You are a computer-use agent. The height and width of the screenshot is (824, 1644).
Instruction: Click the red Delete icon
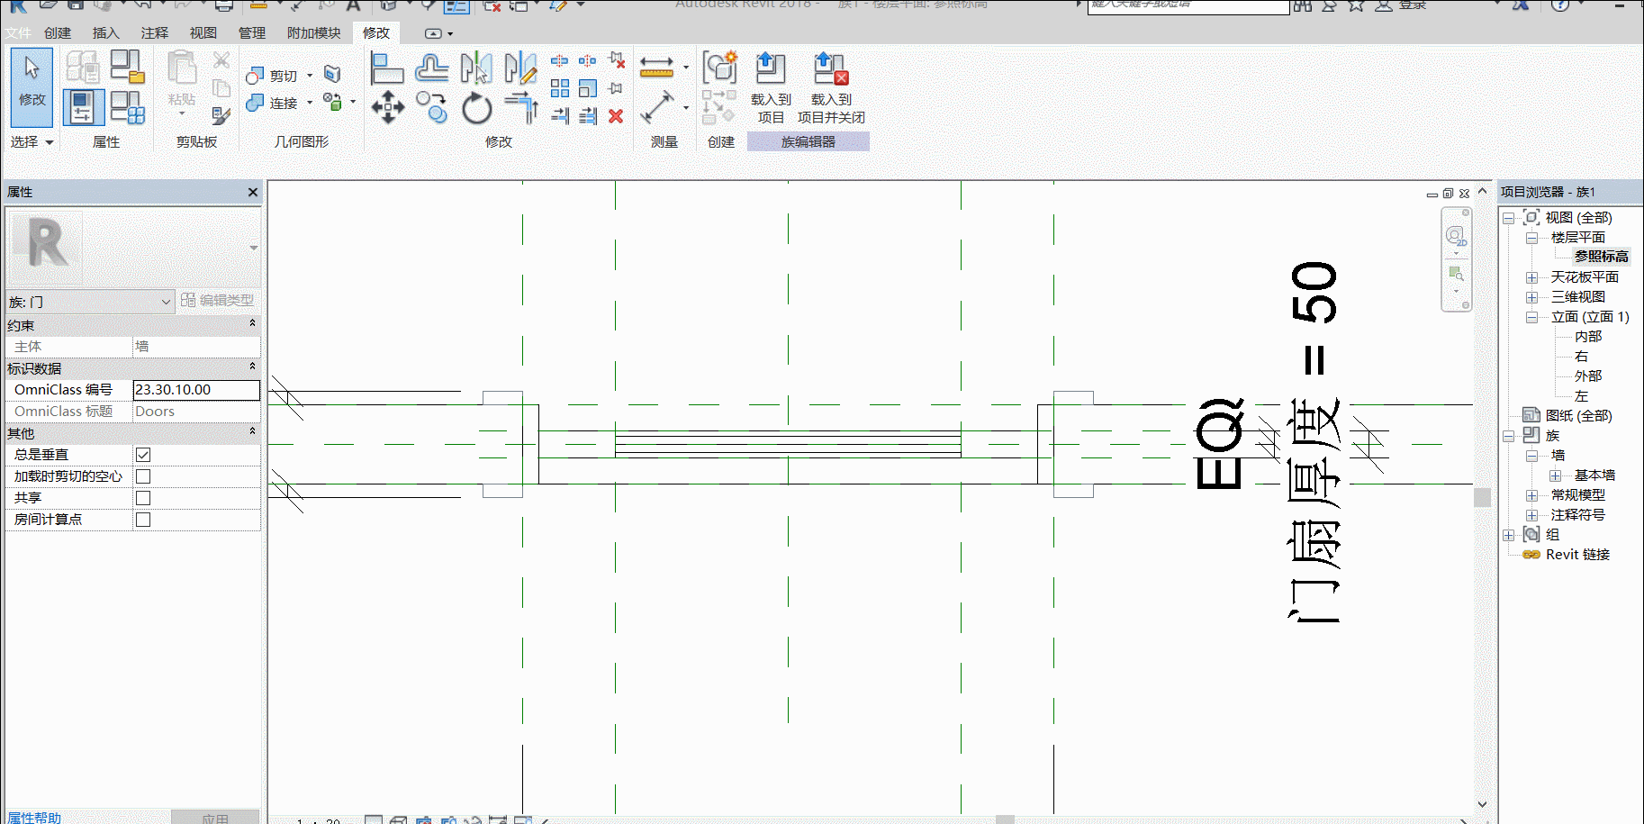pos(616,116)
